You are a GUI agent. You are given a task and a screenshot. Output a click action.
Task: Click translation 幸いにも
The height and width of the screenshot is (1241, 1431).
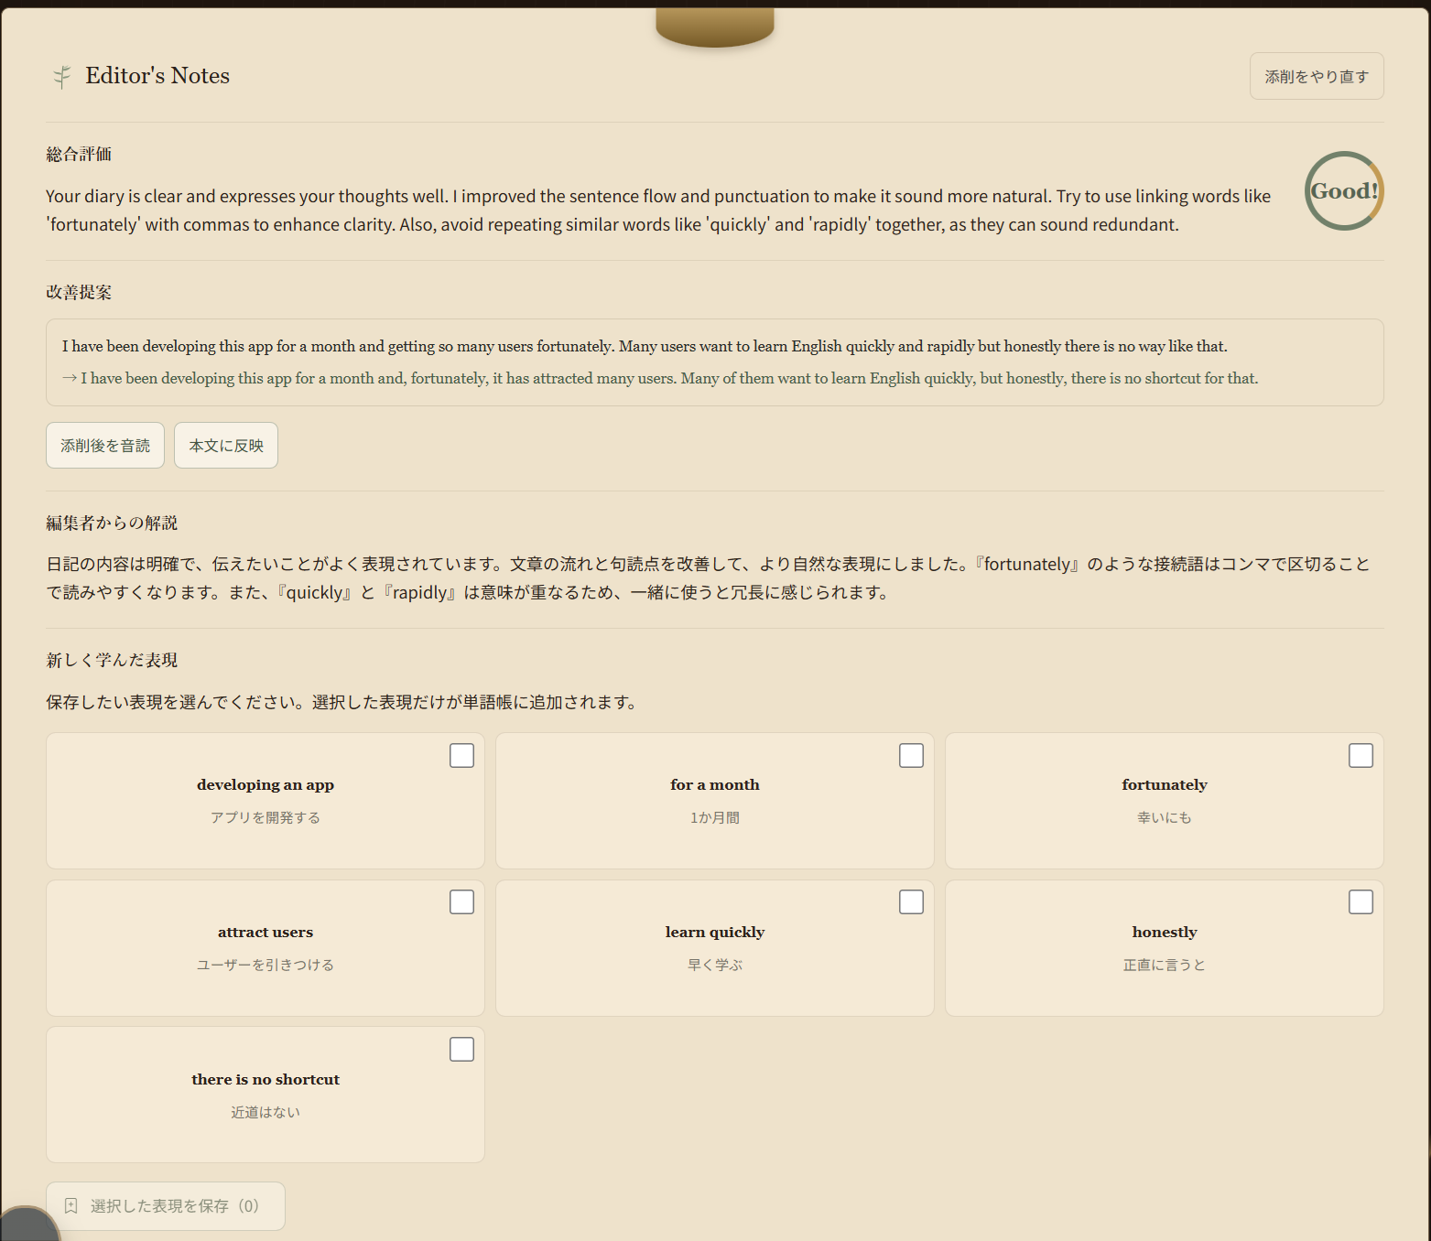tap(1165, 817)
